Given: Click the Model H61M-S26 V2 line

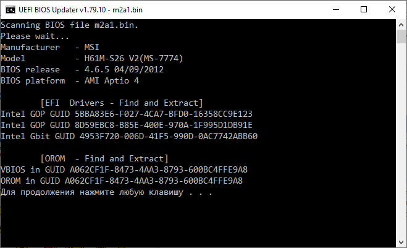Looking at the screenshot, I should pos(92,59).
